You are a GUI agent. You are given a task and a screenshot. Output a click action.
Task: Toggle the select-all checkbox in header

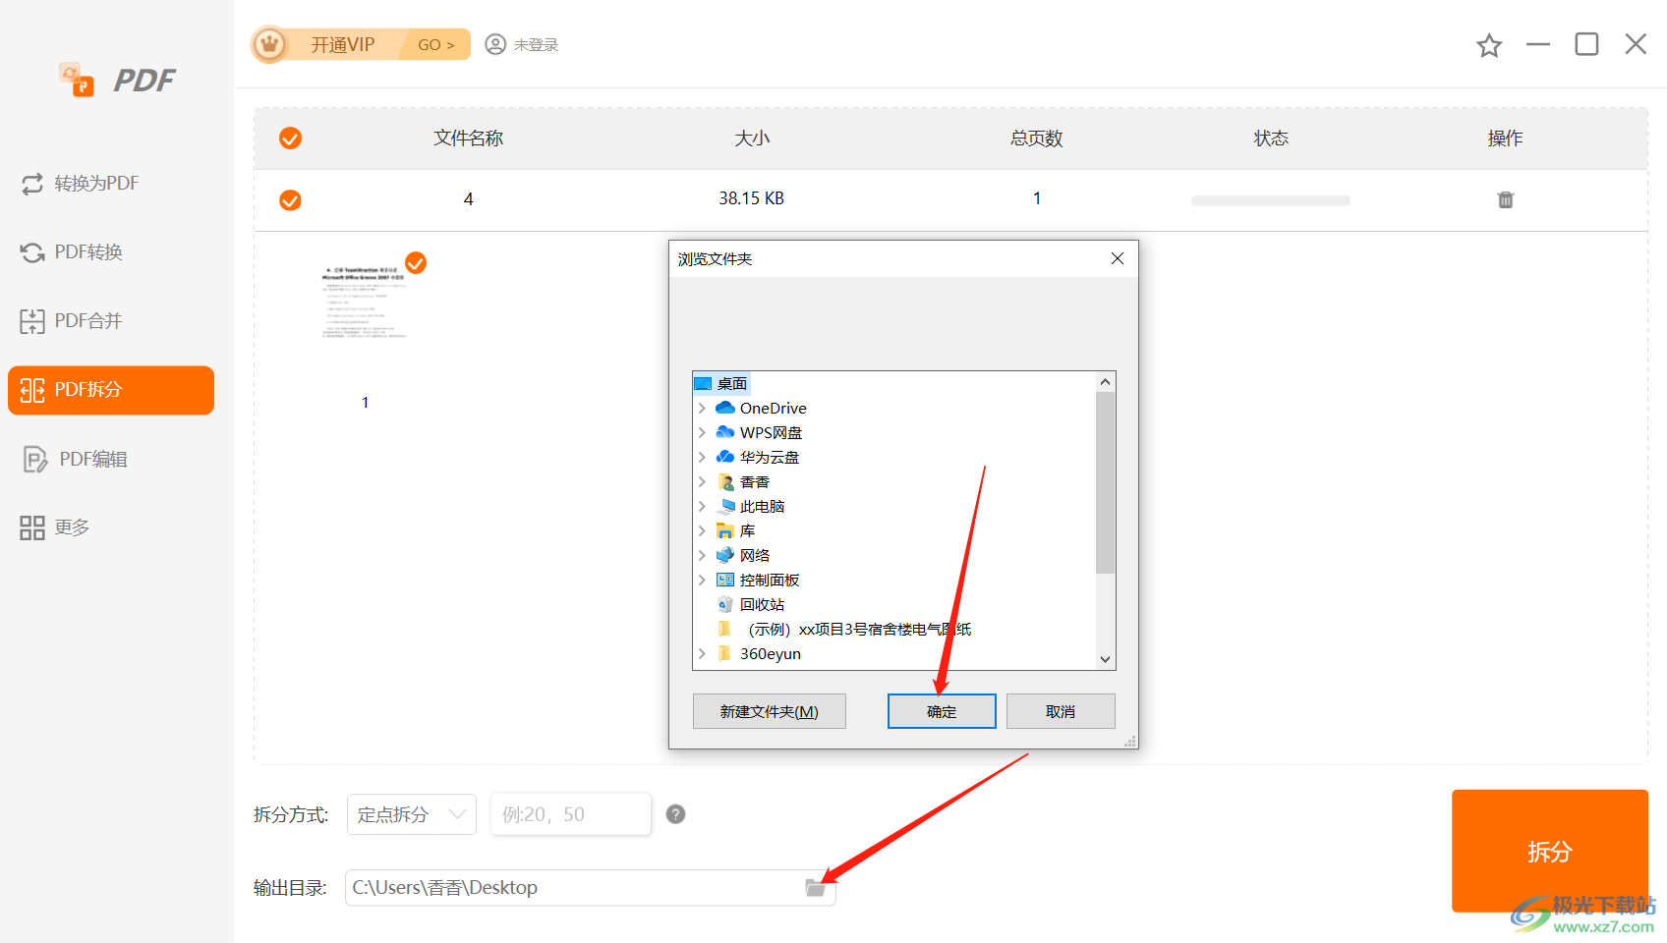click(x=290, y=139)
